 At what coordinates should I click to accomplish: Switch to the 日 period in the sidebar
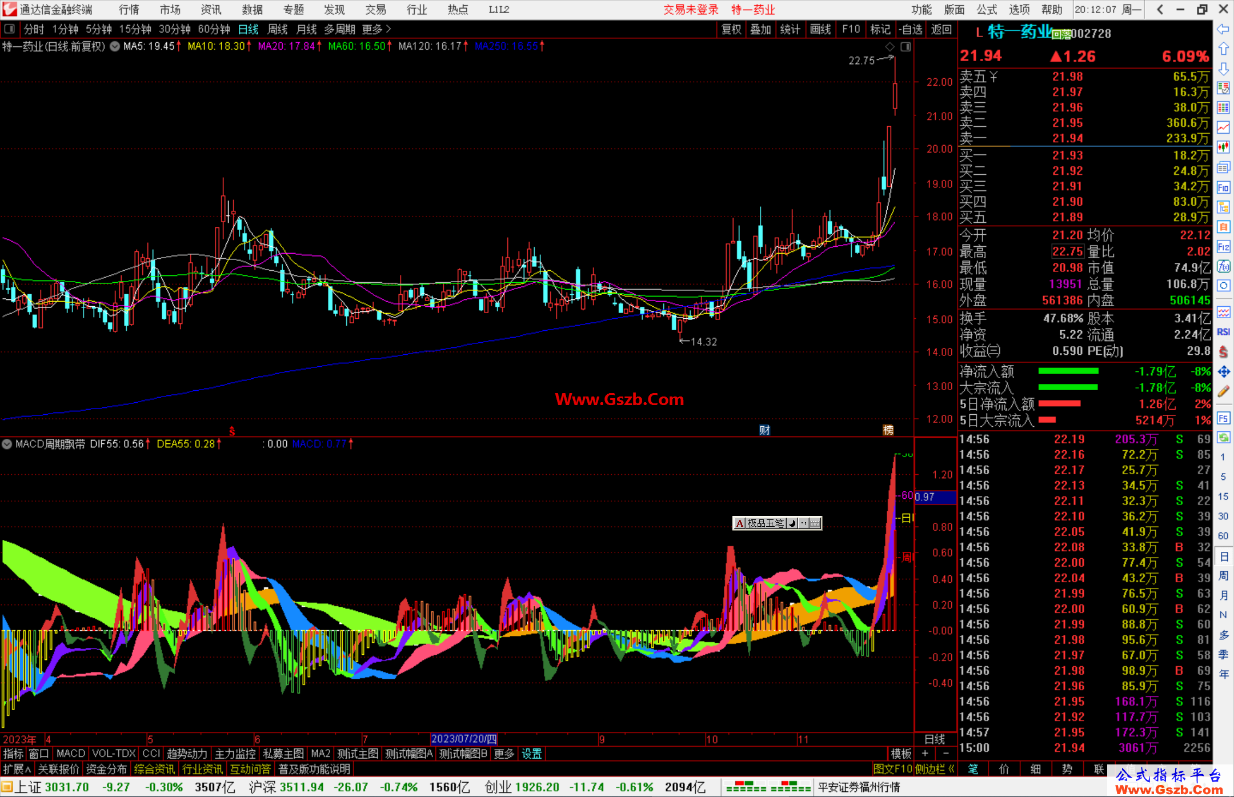1223,556
